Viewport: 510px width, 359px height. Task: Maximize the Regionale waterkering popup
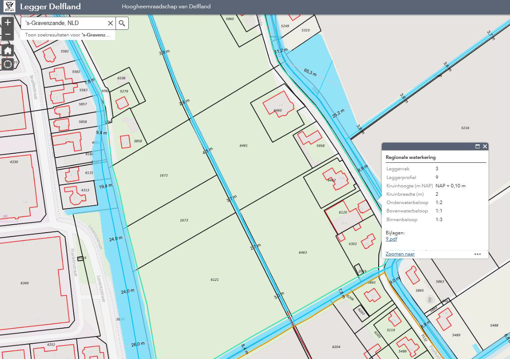pos(477,147)
